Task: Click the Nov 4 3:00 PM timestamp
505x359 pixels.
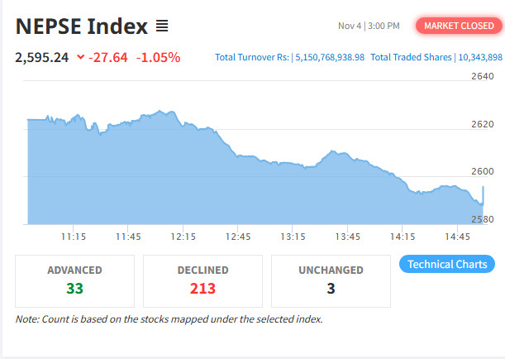Action: click(x=369, y=26)
